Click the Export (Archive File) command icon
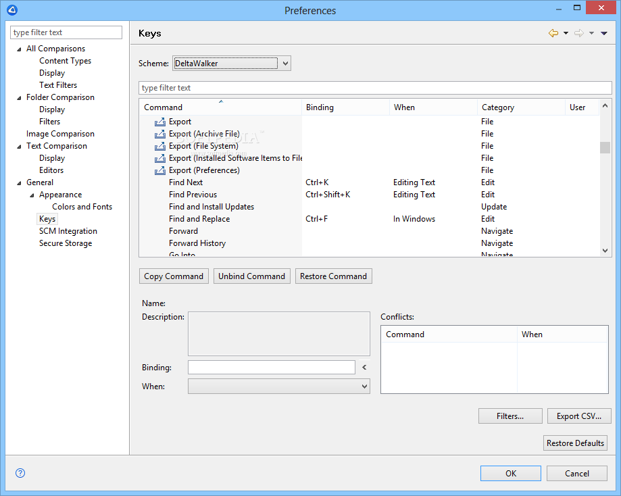The width and height of the screenshot is (621, 496). 159,134
